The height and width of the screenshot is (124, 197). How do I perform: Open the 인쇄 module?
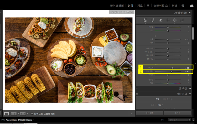(x=175, y=6)
